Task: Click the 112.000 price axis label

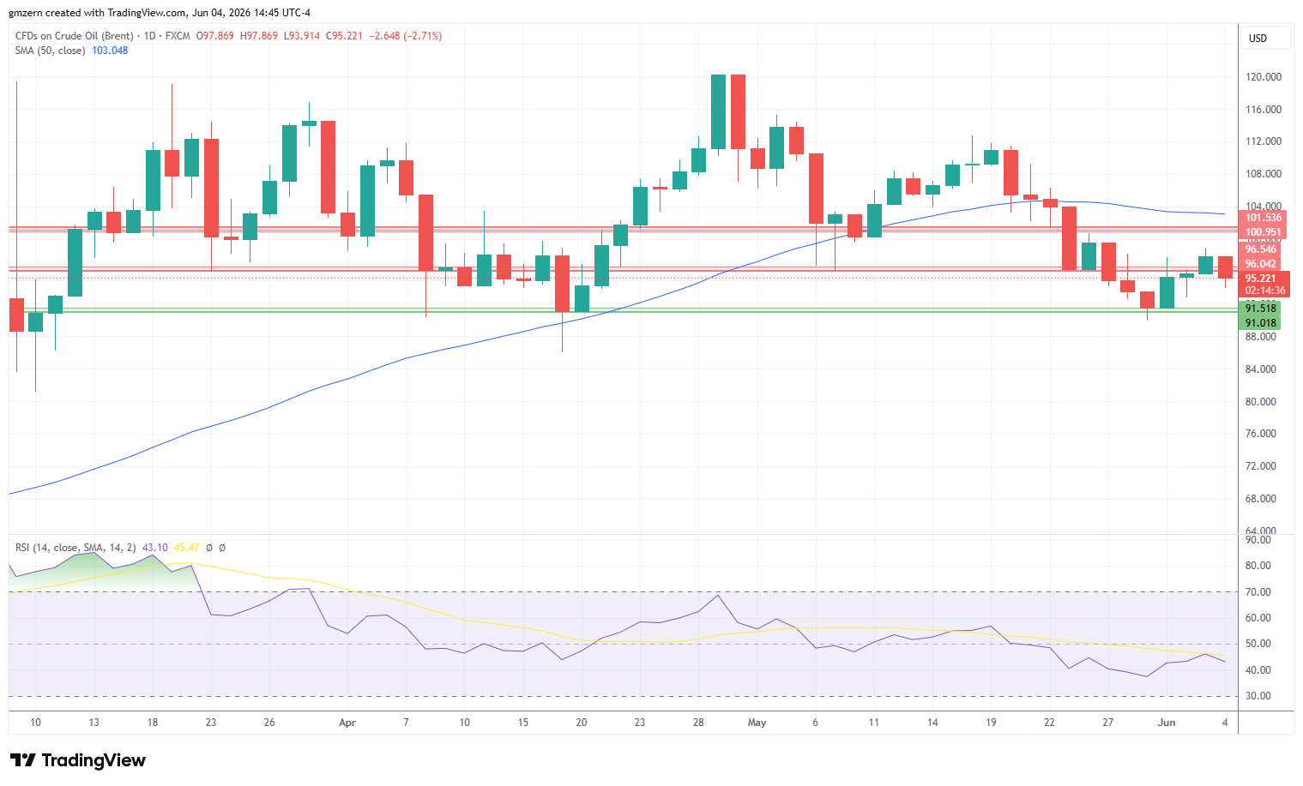Action: (x=1263, y=141)
